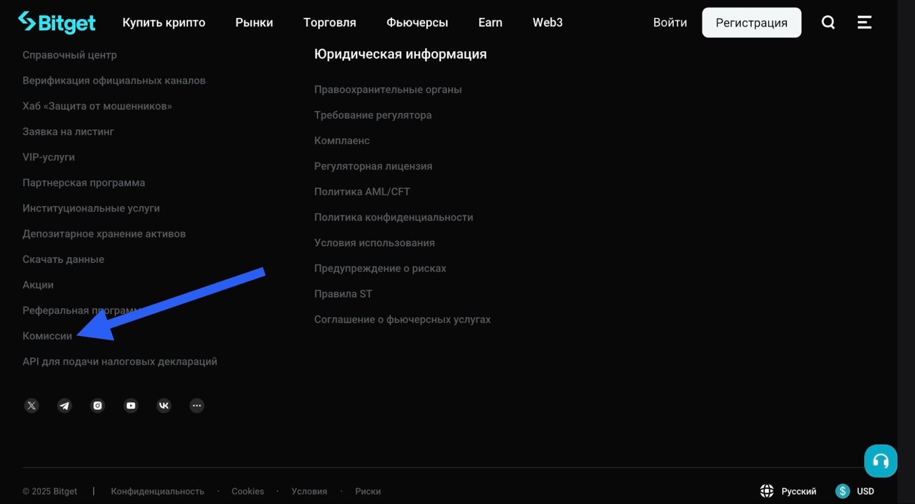
Task: Open the Telegram social icon
Action: (65, 405)
